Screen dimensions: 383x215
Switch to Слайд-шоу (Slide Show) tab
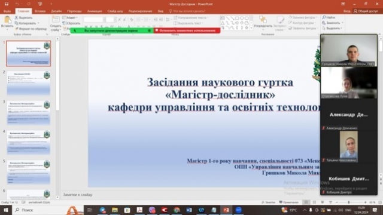click(115, 11)
